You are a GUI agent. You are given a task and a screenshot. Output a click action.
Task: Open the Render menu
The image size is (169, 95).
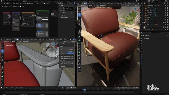click(x=11, y=1)
